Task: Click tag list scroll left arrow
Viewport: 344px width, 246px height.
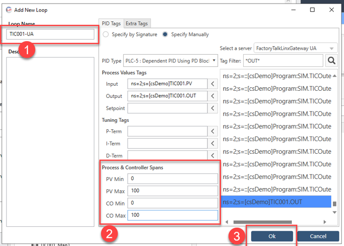Action: click(x=226, y=222)
